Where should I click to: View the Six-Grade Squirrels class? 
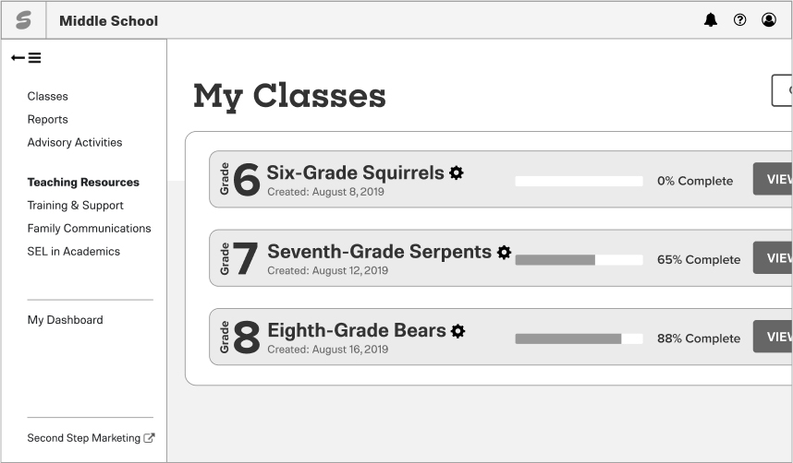click(774, 180)
